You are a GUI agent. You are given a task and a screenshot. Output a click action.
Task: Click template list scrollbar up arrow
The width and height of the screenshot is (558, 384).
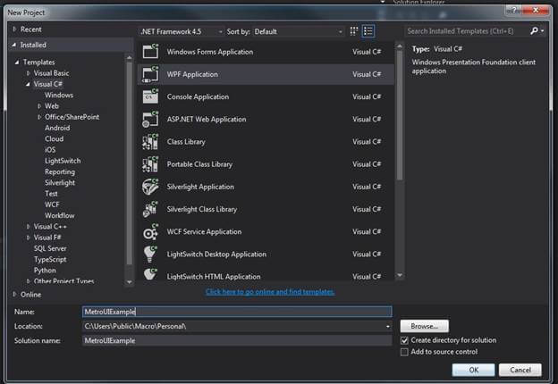(400, 46)
